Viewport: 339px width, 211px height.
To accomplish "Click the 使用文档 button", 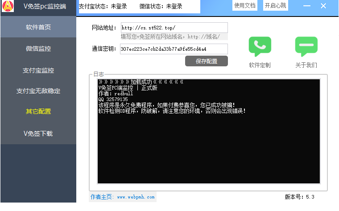I will tap(245, 5).
